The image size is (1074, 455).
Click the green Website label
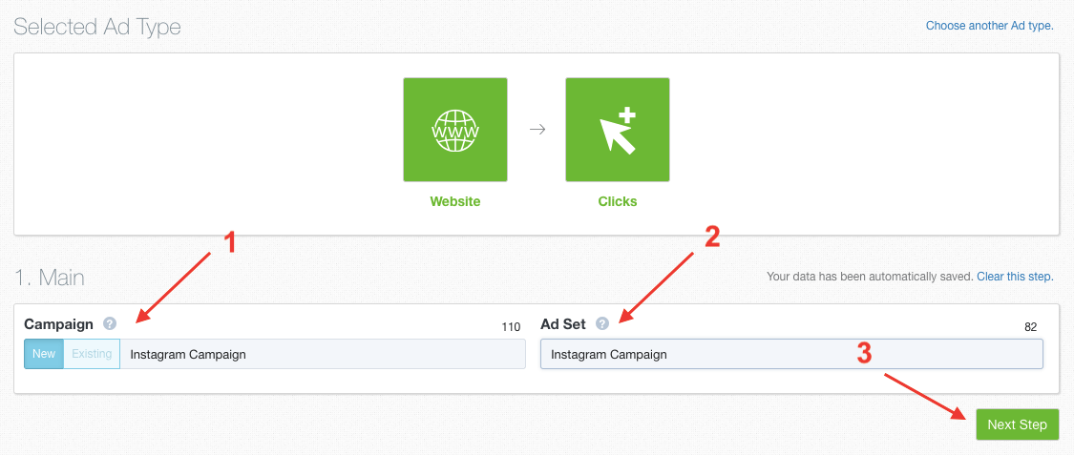[454, 202]
